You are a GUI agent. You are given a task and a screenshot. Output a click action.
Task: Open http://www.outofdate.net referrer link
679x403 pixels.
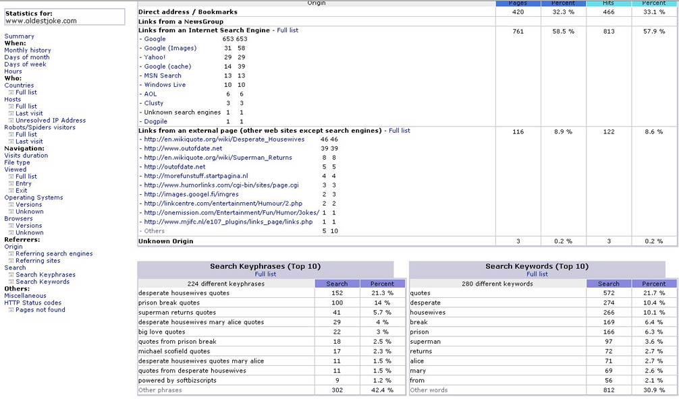coord(183,148)
